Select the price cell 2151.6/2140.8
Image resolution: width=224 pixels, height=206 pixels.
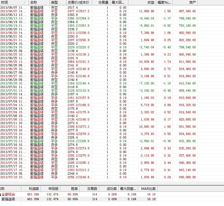[x=78, y=76]
